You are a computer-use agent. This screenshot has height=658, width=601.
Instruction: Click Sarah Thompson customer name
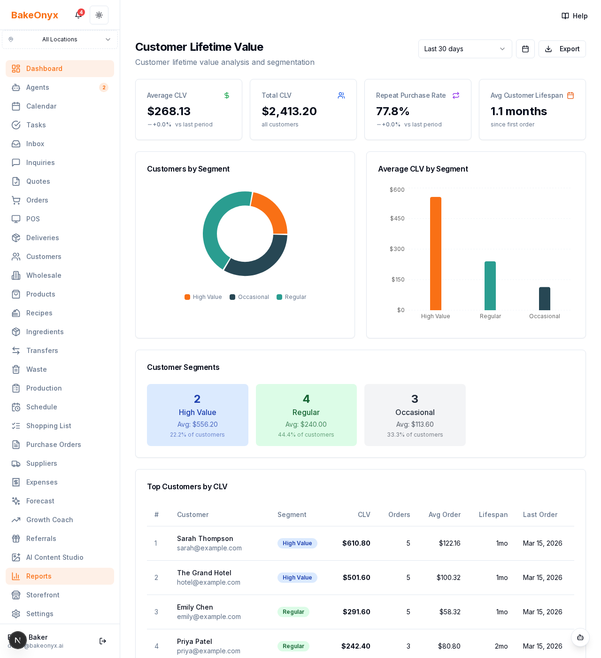(x=205, y=539)
